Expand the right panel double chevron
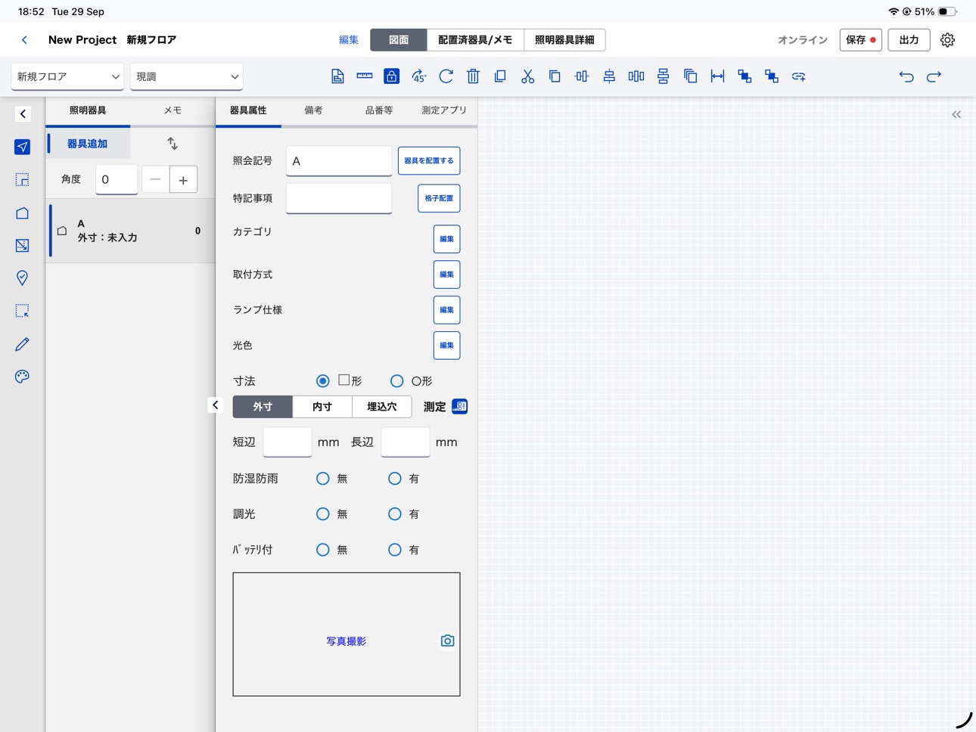 (x=956, y=115)
